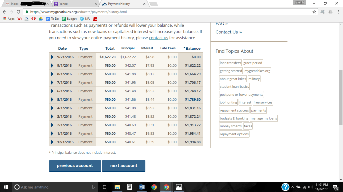Open Calculator from the taskbar
343x192 pixels.
point(129,187)
